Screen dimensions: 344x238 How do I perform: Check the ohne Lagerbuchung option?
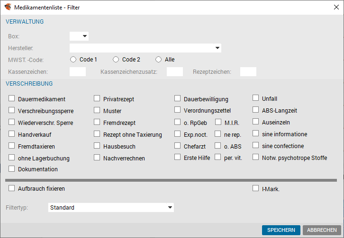[x=12, y=158]
